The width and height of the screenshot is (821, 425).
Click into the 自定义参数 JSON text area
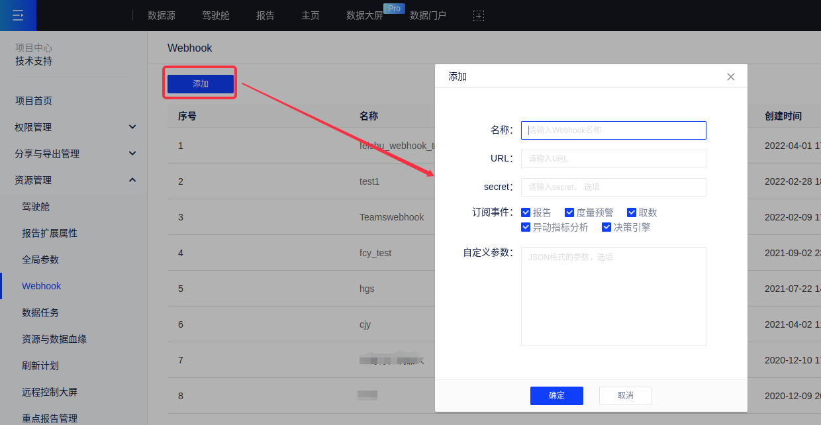coord(613,296)
